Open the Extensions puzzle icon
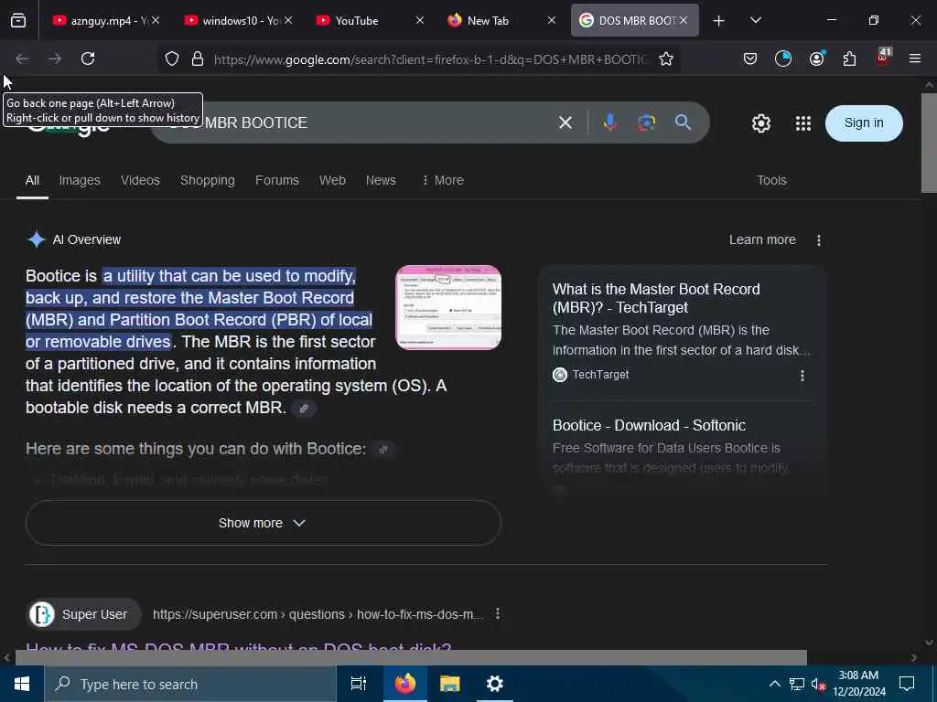This screenshot has width=937, height=702. pos(849,58)
